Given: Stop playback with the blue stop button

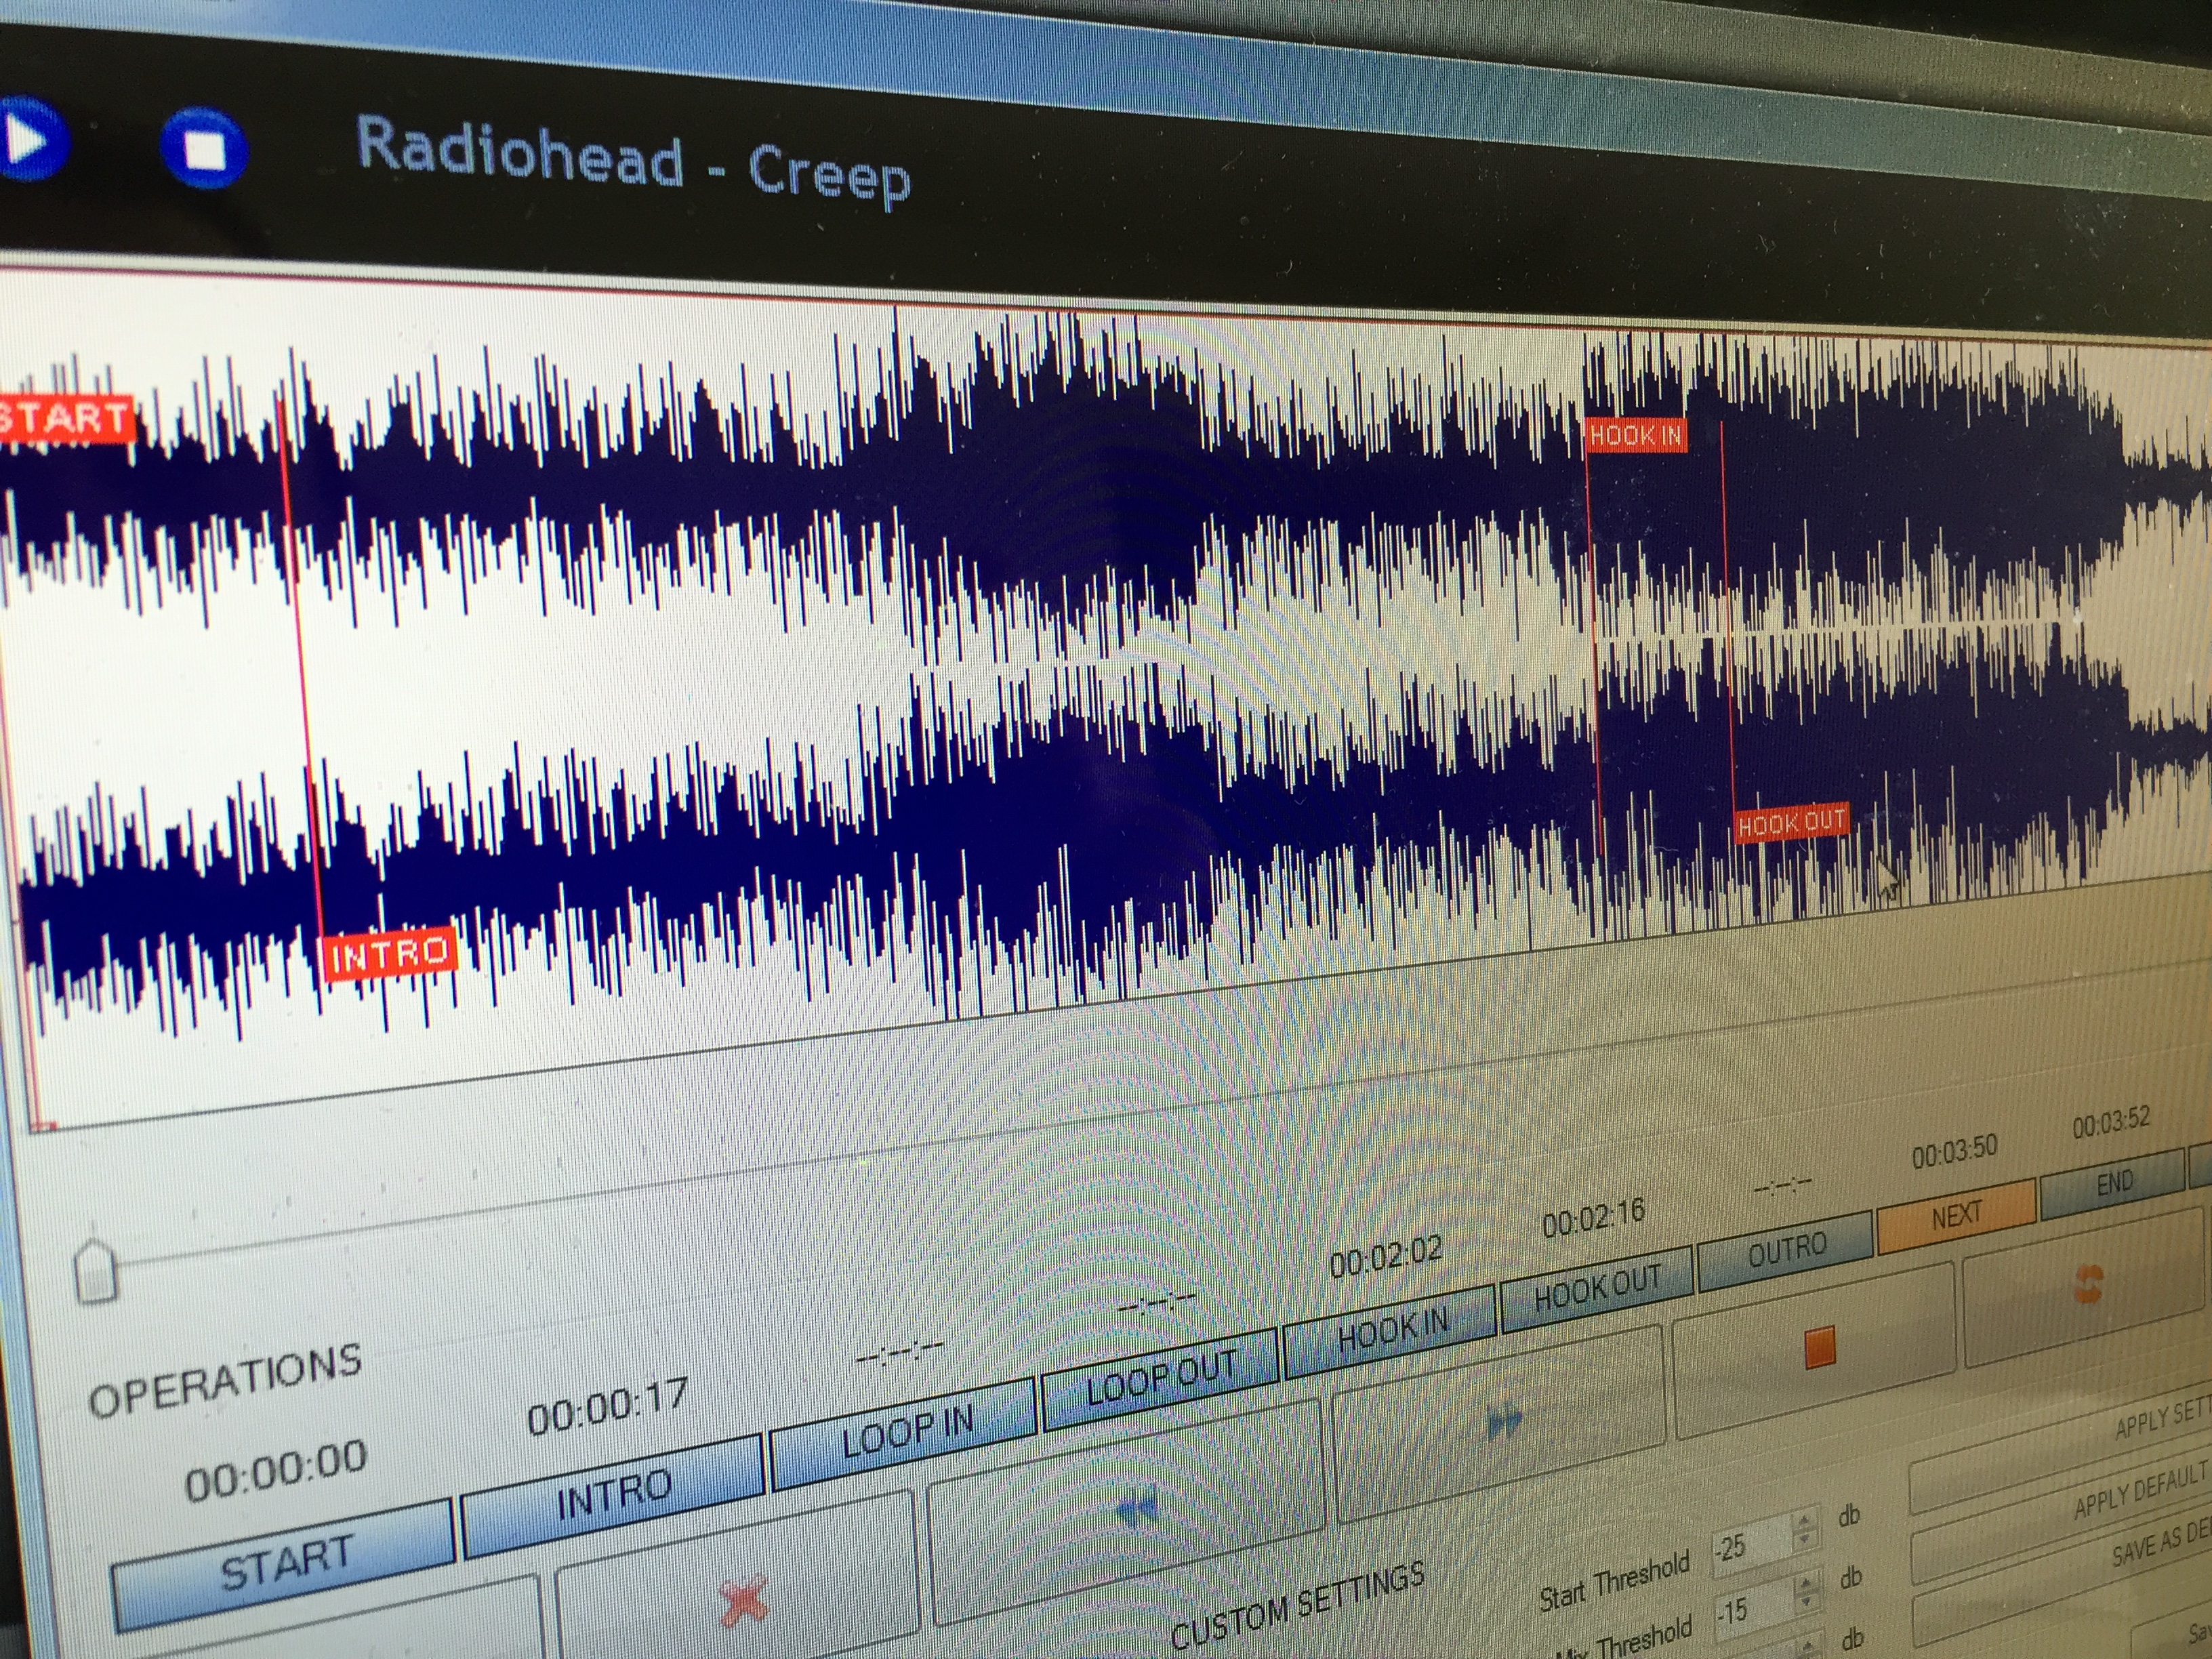Looking at the screenshot, I should 205,150.
